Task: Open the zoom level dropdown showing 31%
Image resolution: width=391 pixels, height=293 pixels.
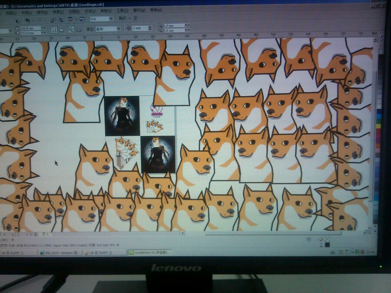Action: (111, 19)
